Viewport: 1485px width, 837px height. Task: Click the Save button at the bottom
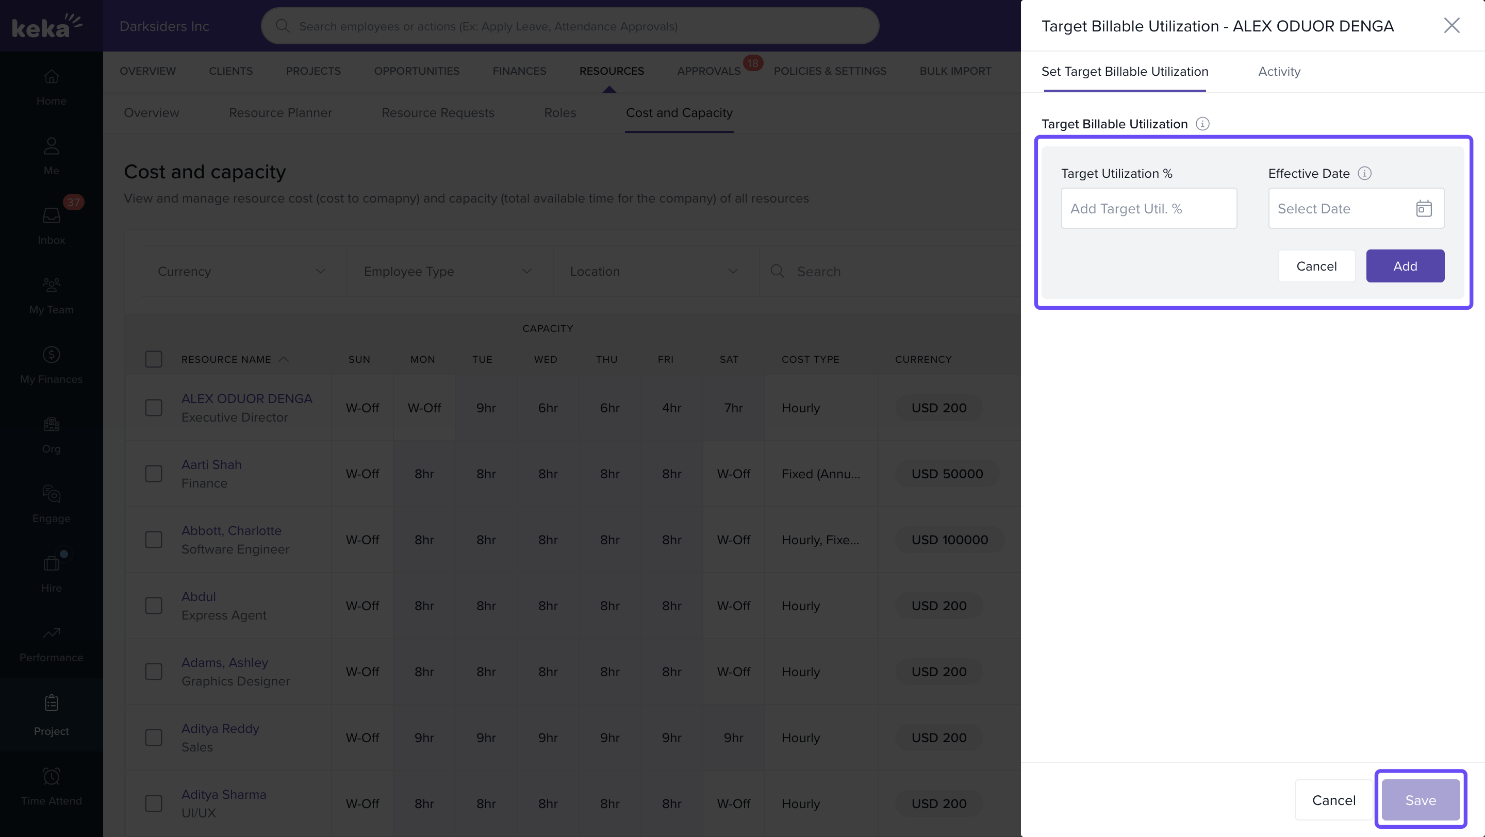tap(1420, 800)
